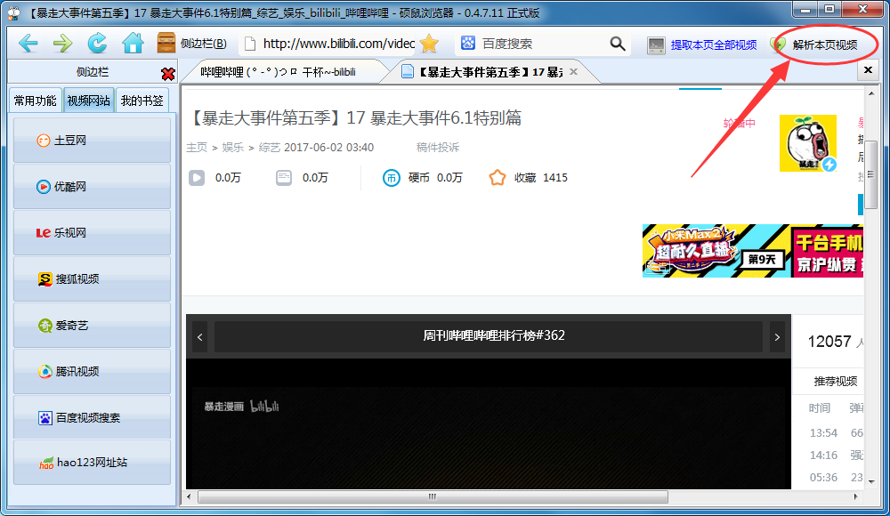
Task: Click the vertical scrollbar up arrow
Action: tap(871, 93)
